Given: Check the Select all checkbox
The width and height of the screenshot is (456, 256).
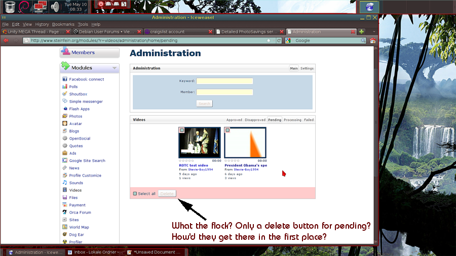Looking at the screenshot, I should 135,194.
